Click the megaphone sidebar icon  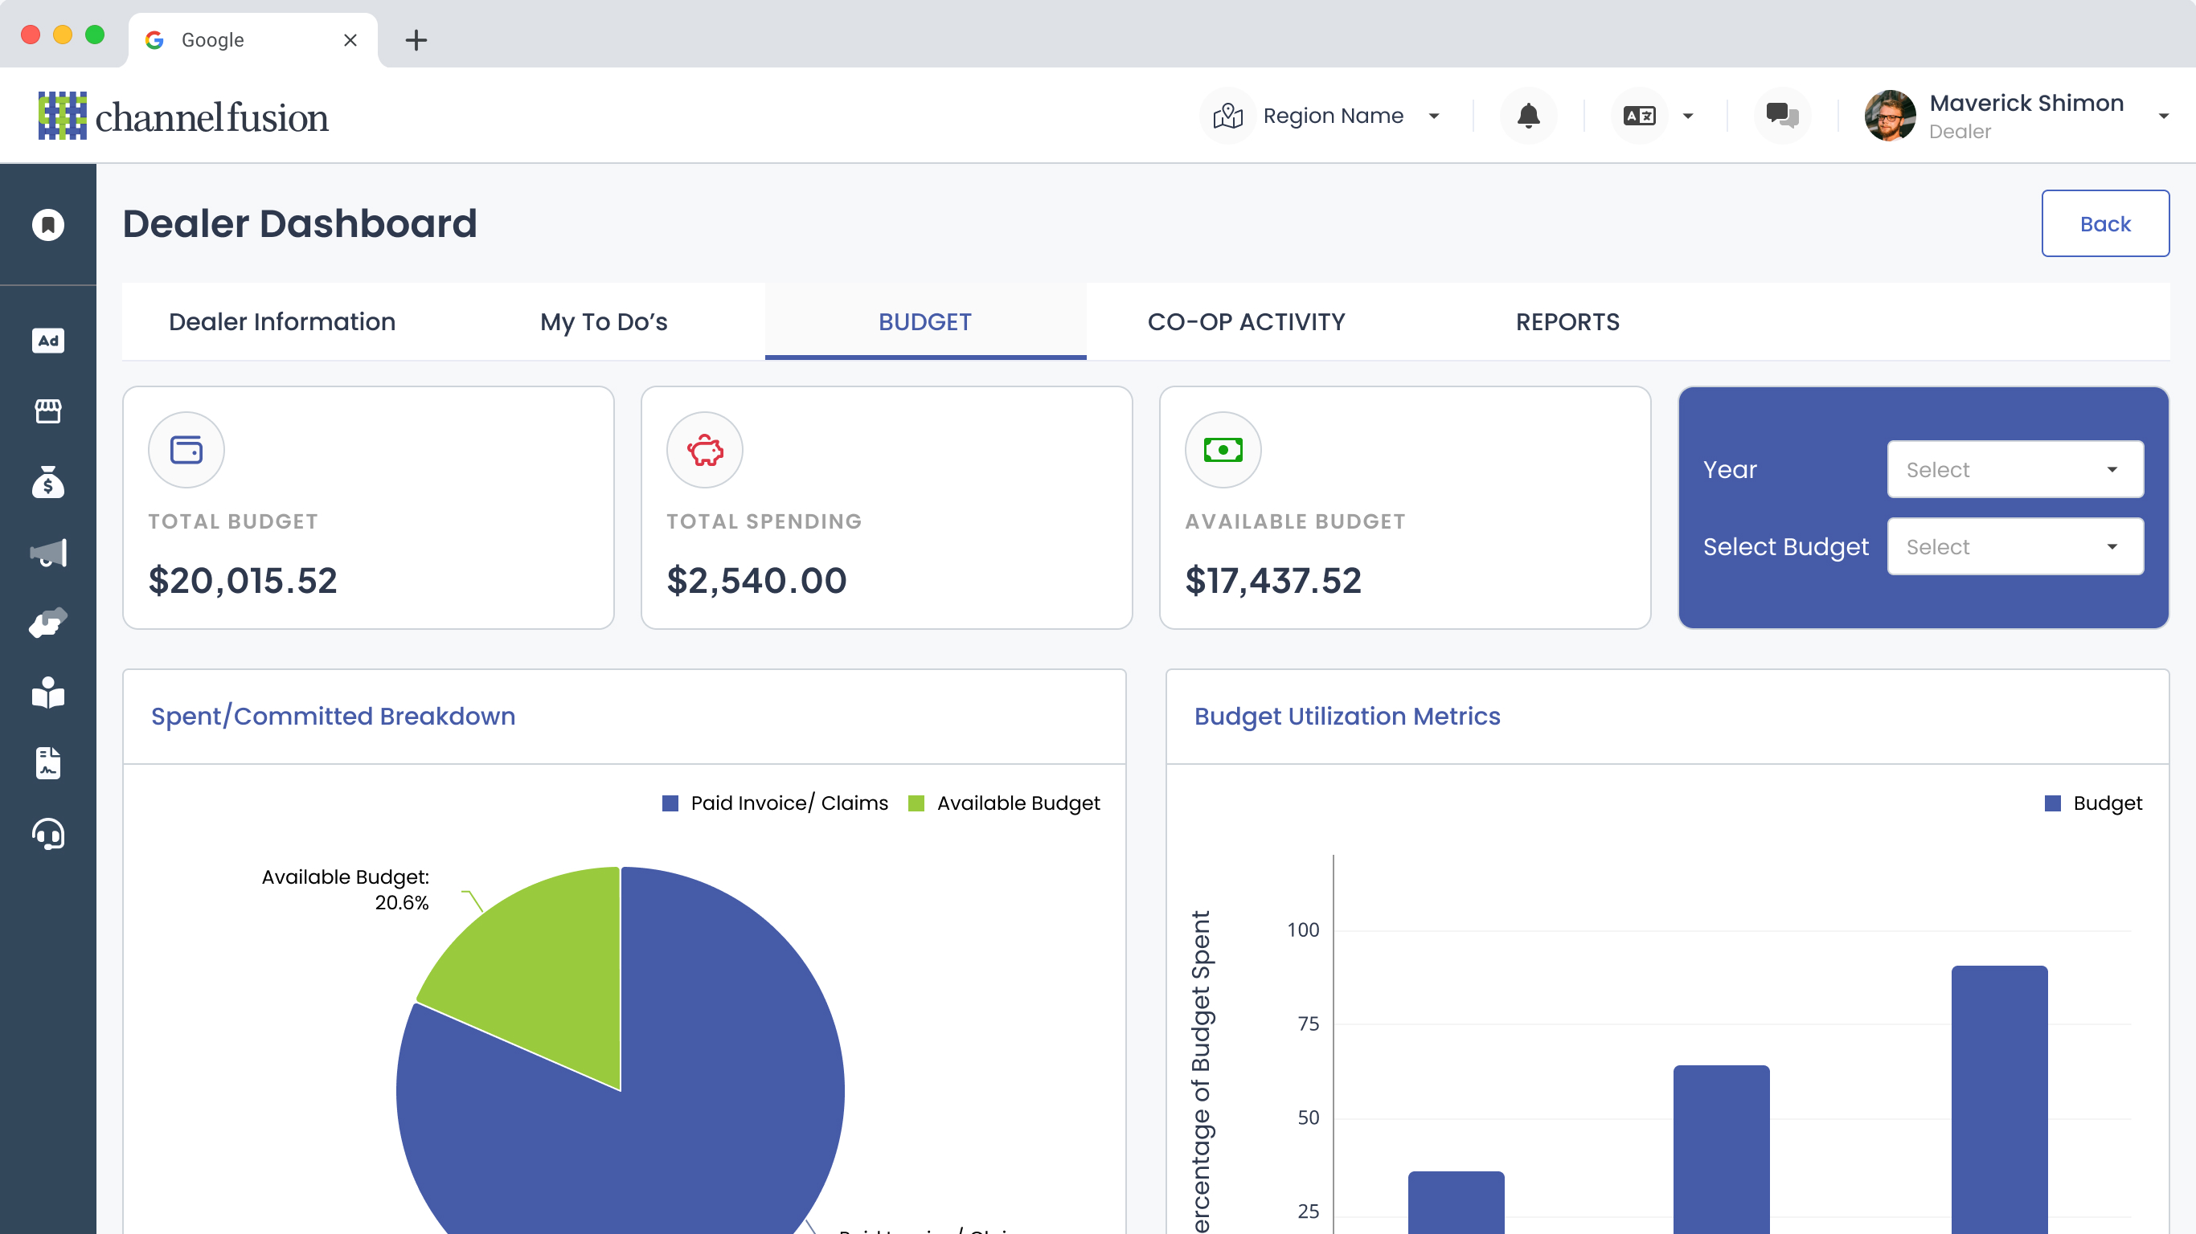point(47,553)
